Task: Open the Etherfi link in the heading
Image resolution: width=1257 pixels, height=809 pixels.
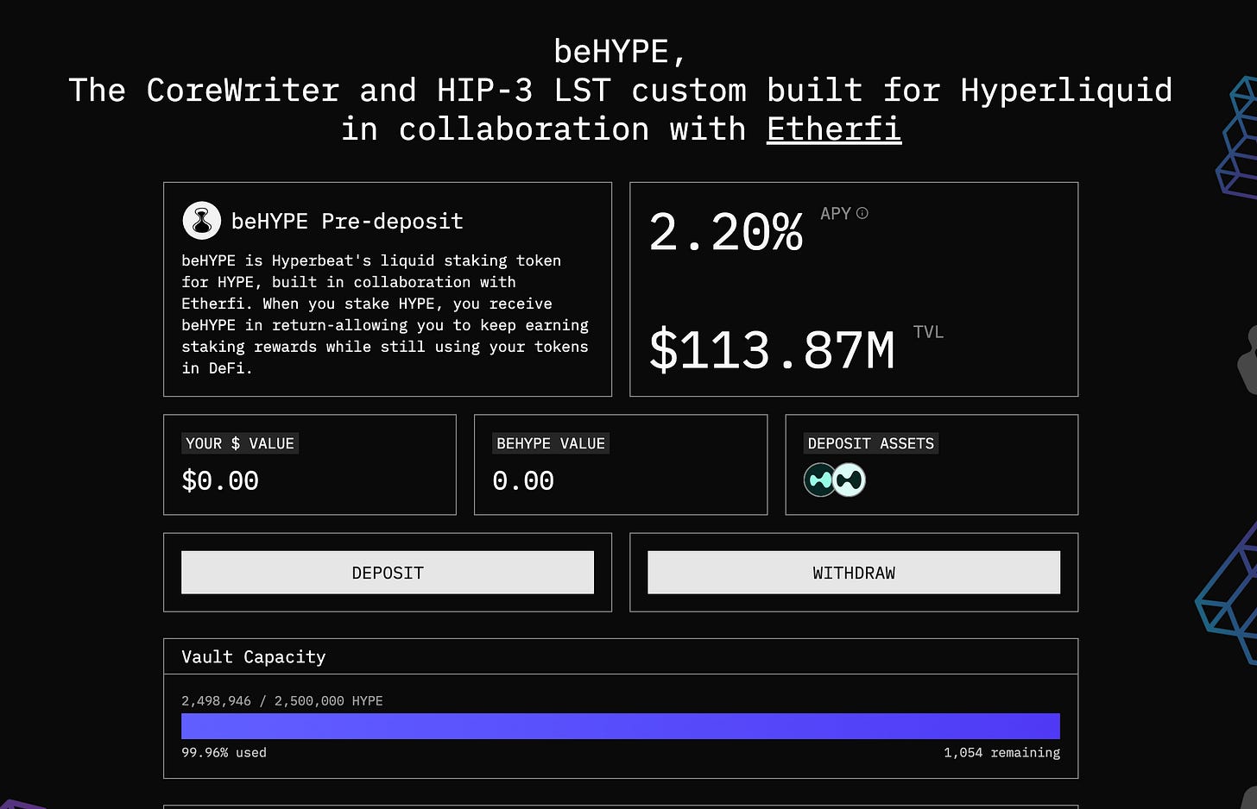Action: [x=834, y=129]
